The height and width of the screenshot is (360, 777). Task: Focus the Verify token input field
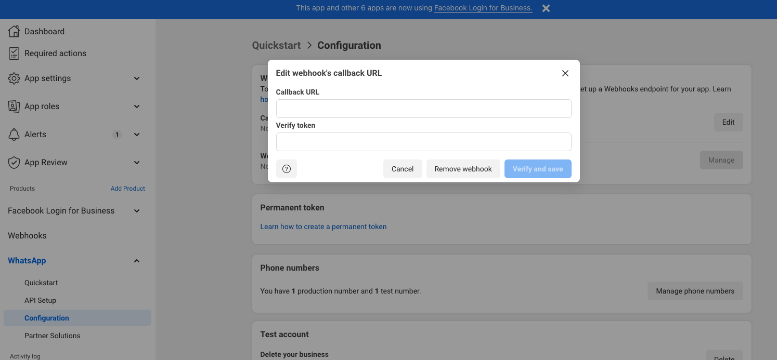coord(423,142)
